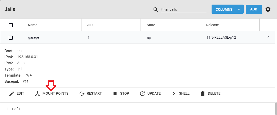Open Mount Points via its branch icon
This screenshot has height=115, width=277.
(x=37, y=94)
